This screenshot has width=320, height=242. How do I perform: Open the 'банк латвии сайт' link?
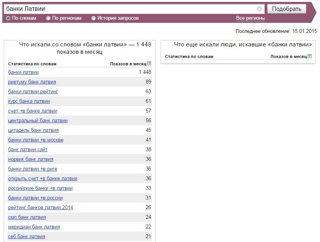point(28,150)
